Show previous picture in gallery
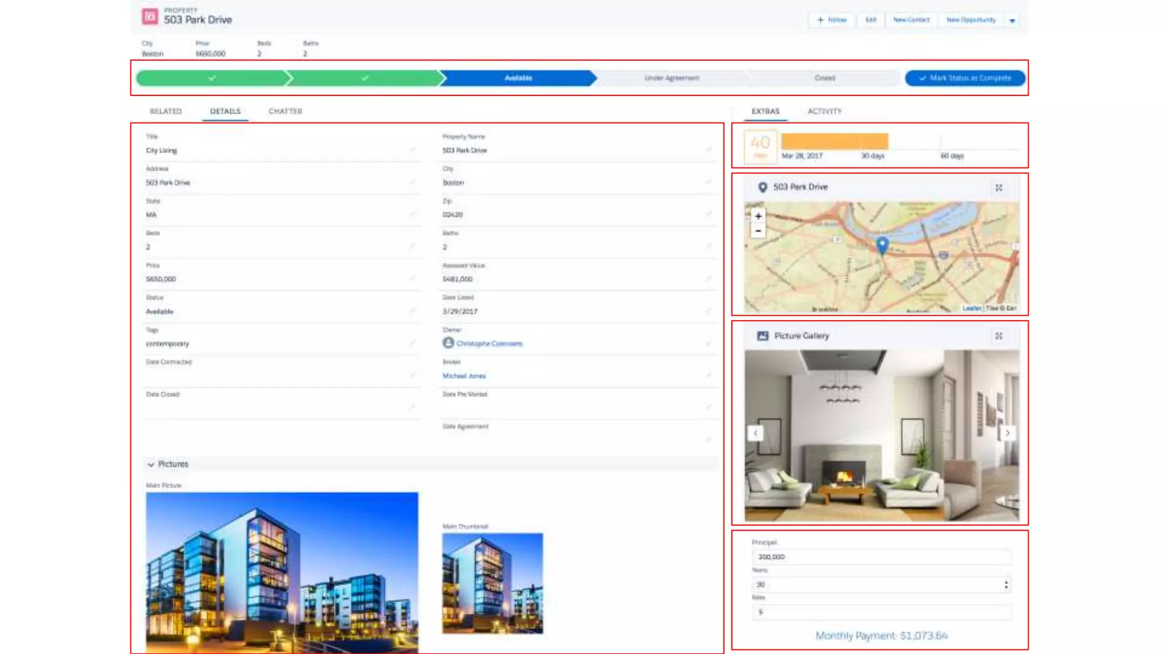This screenshot has width=1162, height=654. [x=755, y=433]
